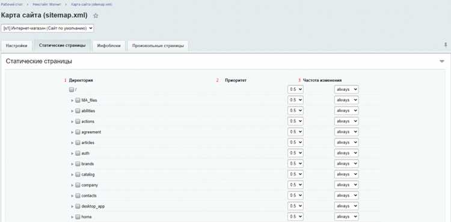Open change frequency dropdown for root directory

(346, 90)
